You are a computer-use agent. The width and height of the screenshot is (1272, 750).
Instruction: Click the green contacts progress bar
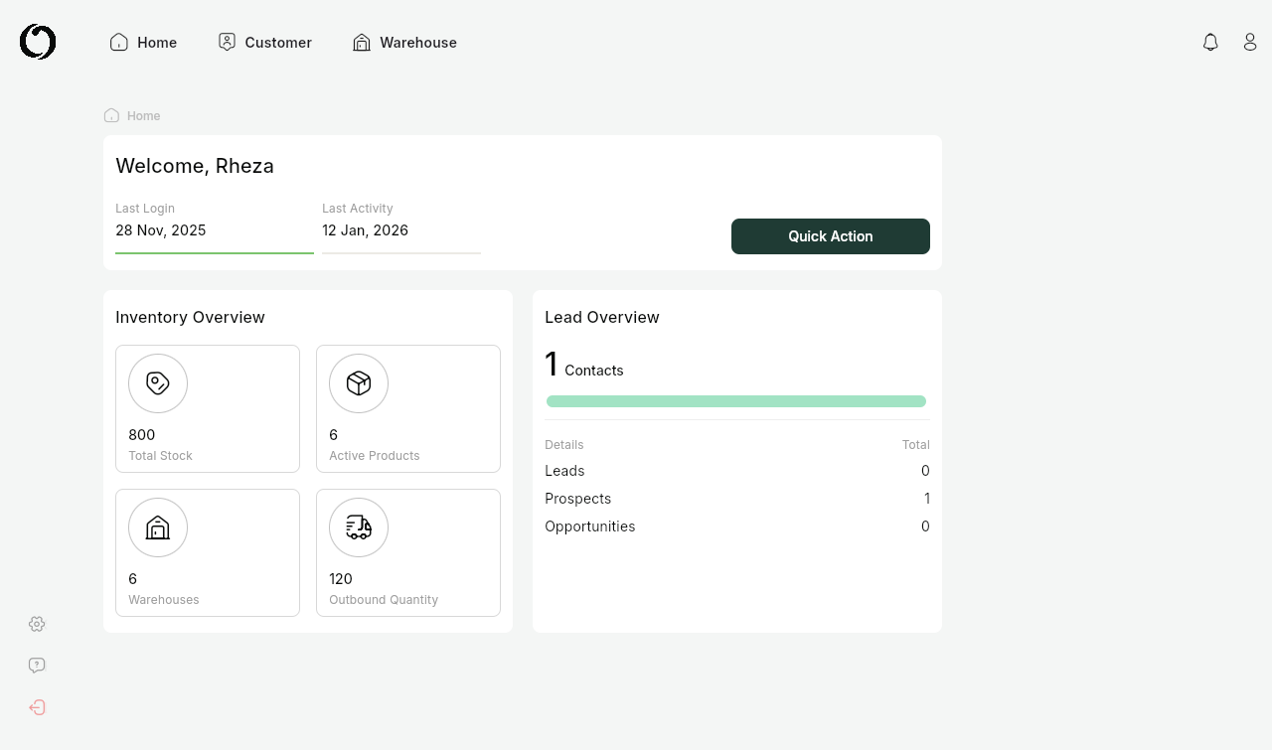(736, 401)
